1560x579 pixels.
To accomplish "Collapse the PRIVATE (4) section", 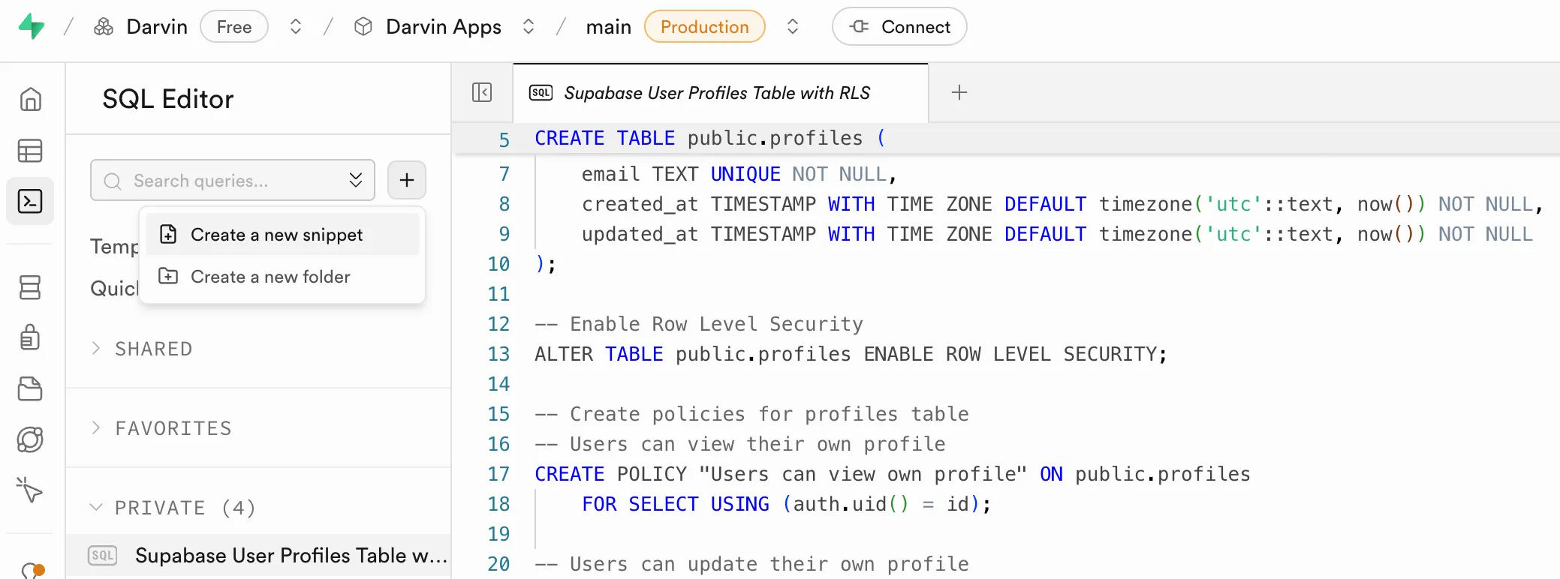I will click(x=173, y=508).
